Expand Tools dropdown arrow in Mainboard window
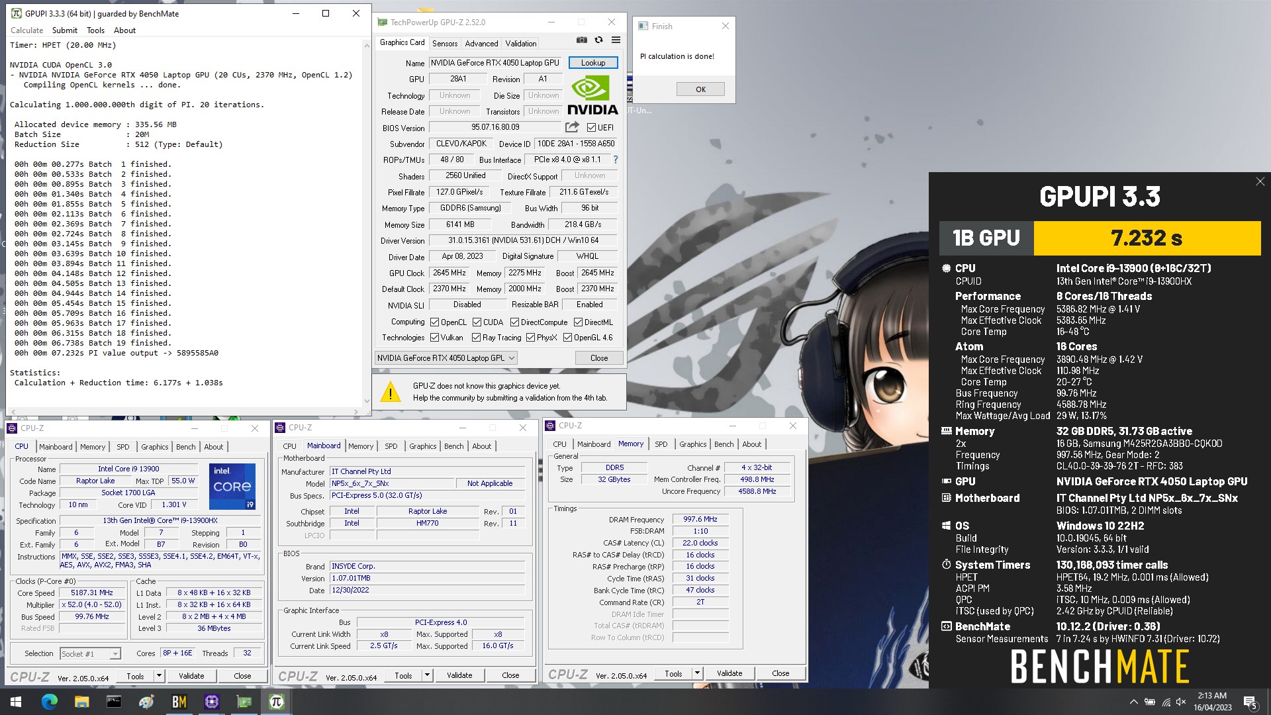 click(427, 676)
